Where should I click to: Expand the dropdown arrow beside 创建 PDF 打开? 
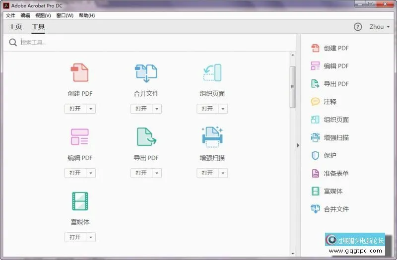tap(91, 109)
